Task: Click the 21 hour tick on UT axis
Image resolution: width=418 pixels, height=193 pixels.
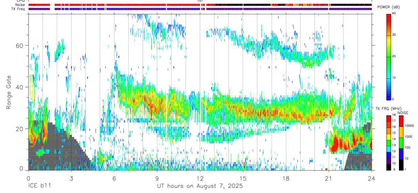Action: tap(328, 178)
